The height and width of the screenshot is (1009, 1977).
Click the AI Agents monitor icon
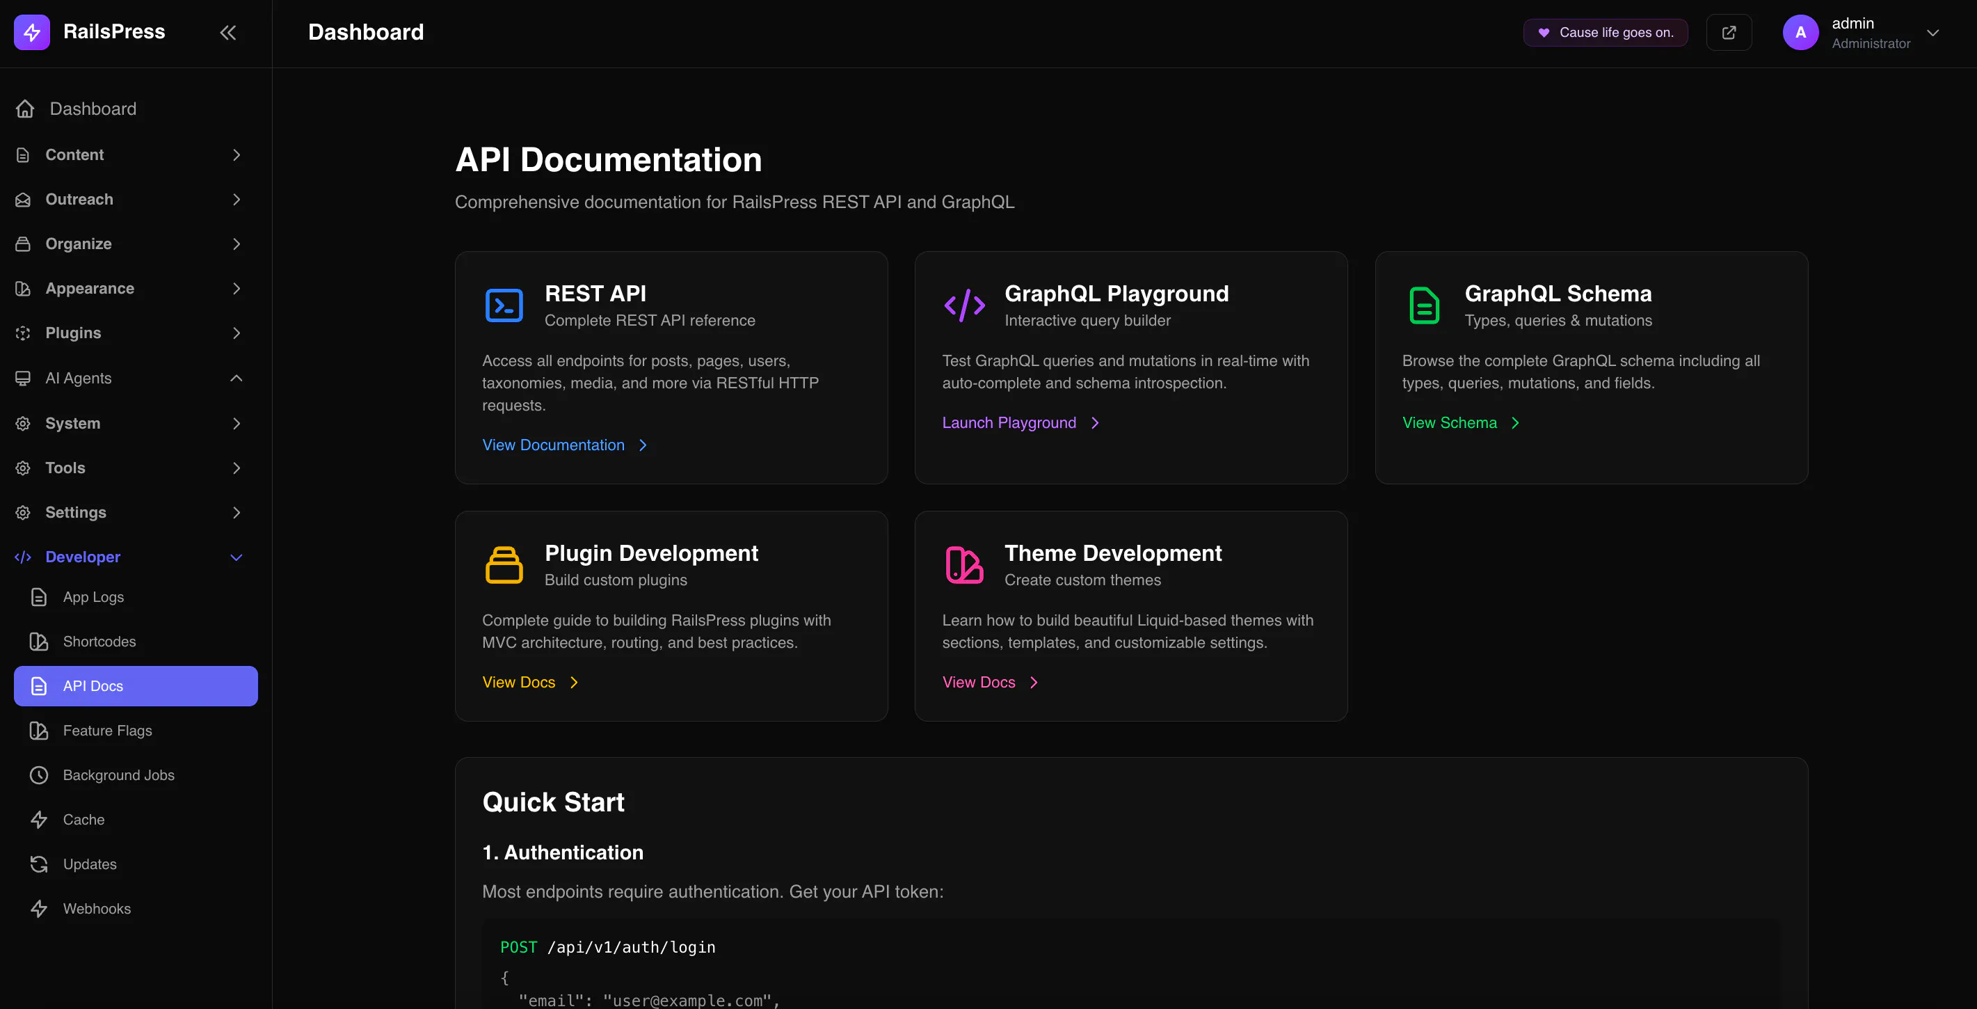23,379
